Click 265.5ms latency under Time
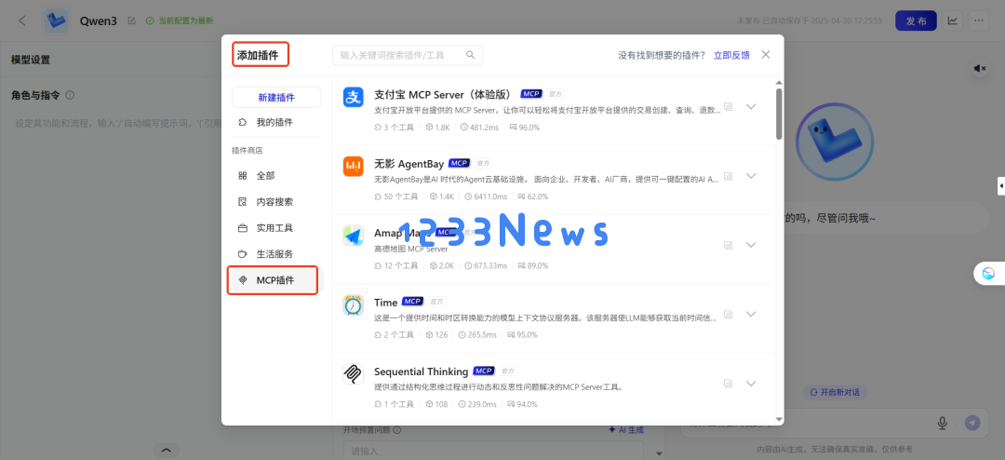The image size is (1005, 460). click(x=477, y=335)
